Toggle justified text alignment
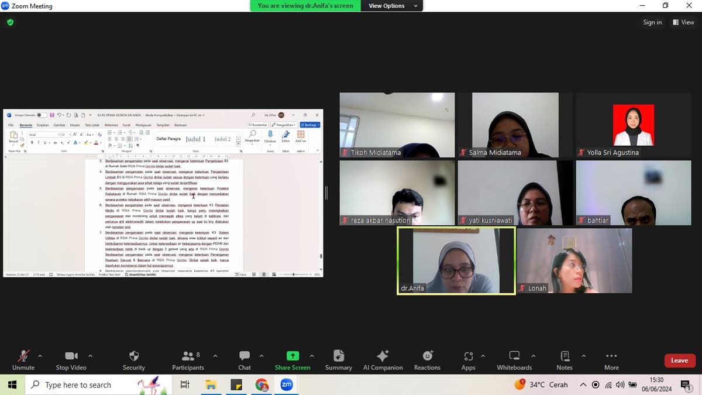 (129, 139)
